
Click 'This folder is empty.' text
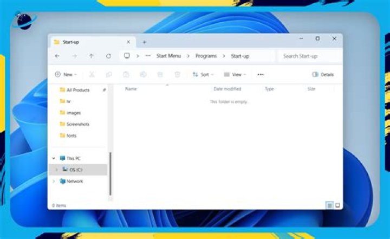(x=229, y=101)
